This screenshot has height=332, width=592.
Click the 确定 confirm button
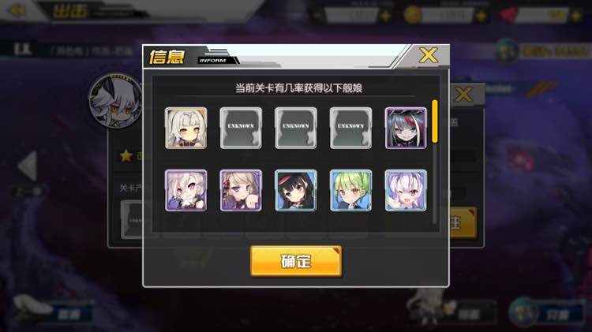click(x=296, y=262)
